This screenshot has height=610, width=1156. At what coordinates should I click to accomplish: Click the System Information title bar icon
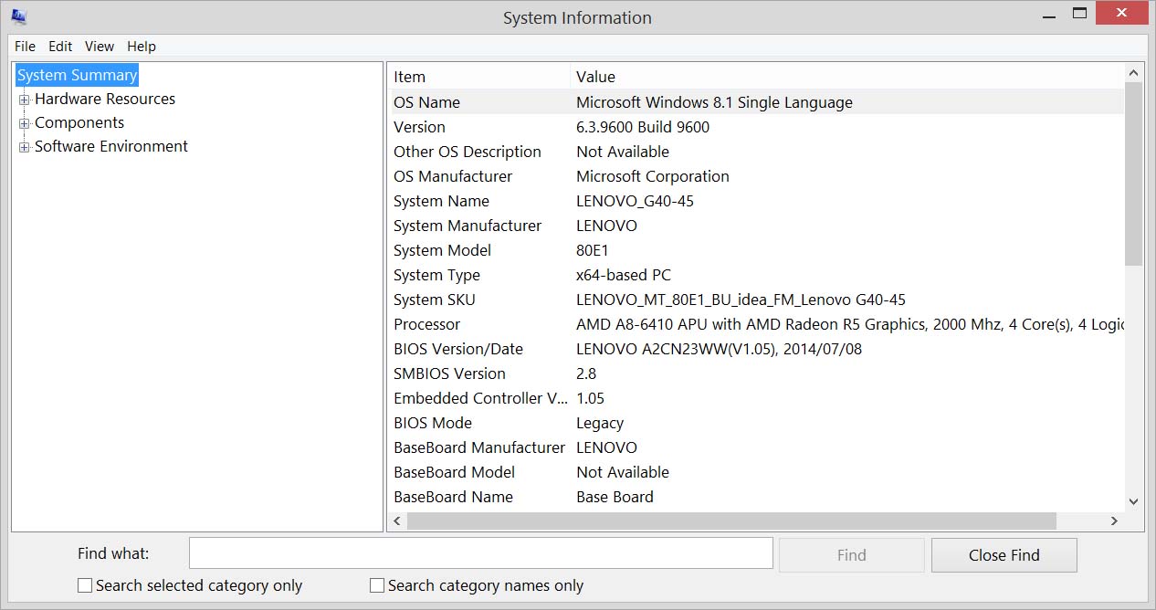pos(18,16)
